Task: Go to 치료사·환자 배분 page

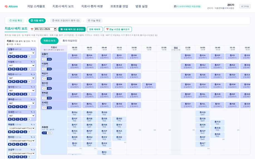Action: coord(92,6)
